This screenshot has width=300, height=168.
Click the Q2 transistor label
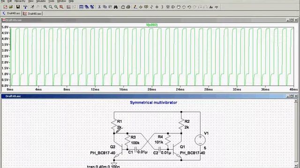[112, 147]
